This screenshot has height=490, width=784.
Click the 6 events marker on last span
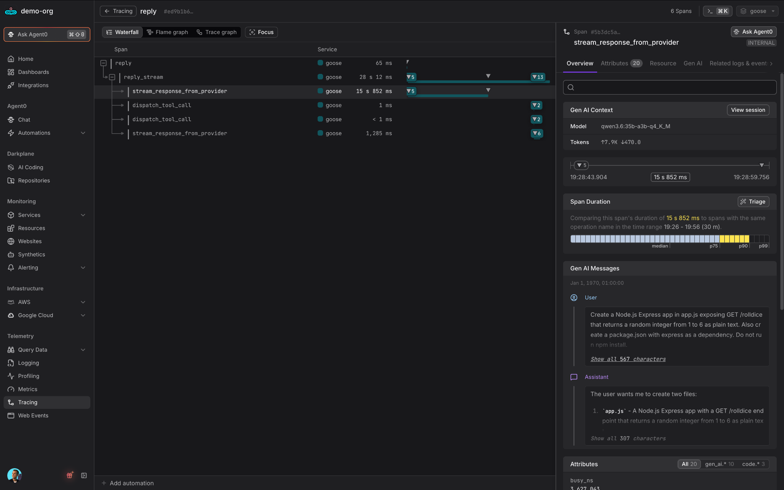pos(537,133)
